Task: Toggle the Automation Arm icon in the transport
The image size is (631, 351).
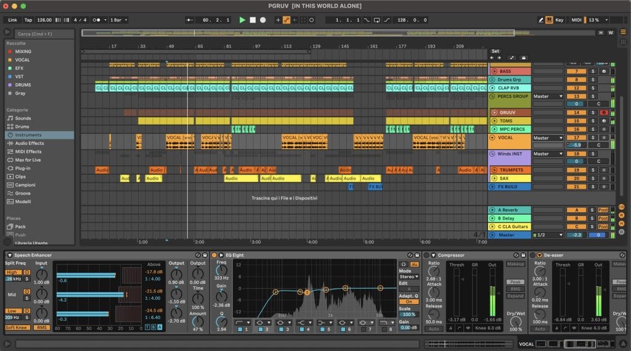Action: tap(287, 20)
